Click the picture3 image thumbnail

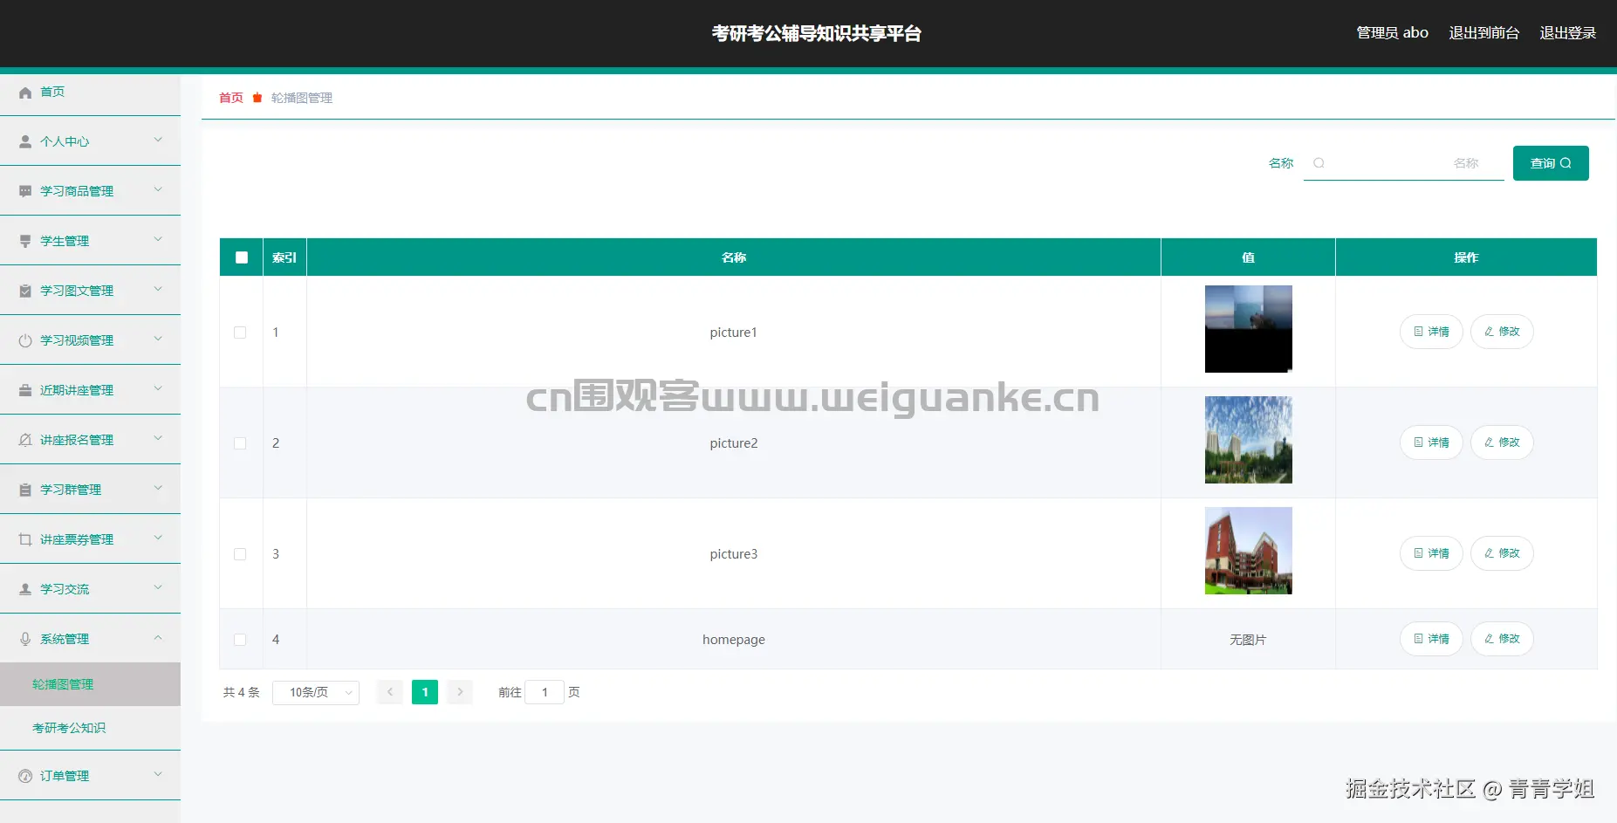coord(1248,552)
